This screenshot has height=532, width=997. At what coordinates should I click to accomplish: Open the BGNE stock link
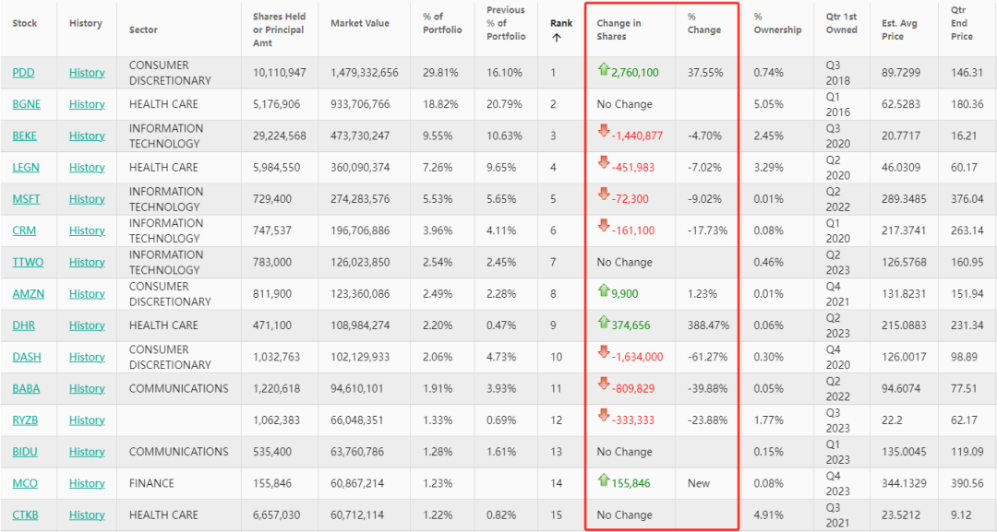tap(26, 104)
